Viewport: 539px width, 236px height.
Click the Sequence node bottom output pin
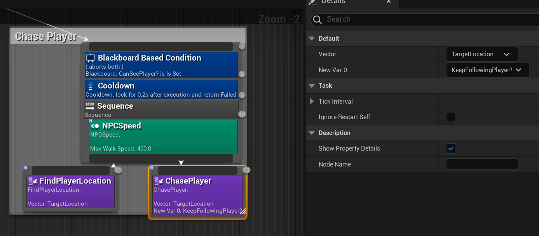click(161, 158)
